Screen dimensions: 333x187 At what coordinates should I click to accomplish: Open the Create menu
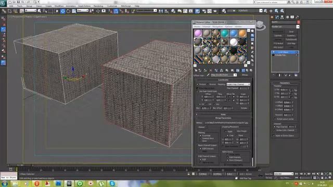tap(48, 6)
